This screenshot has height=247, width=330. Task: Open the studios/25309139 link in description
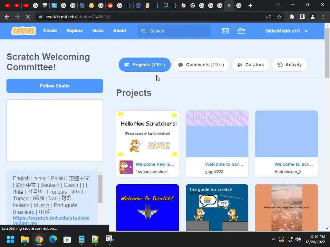coord(51,220)
